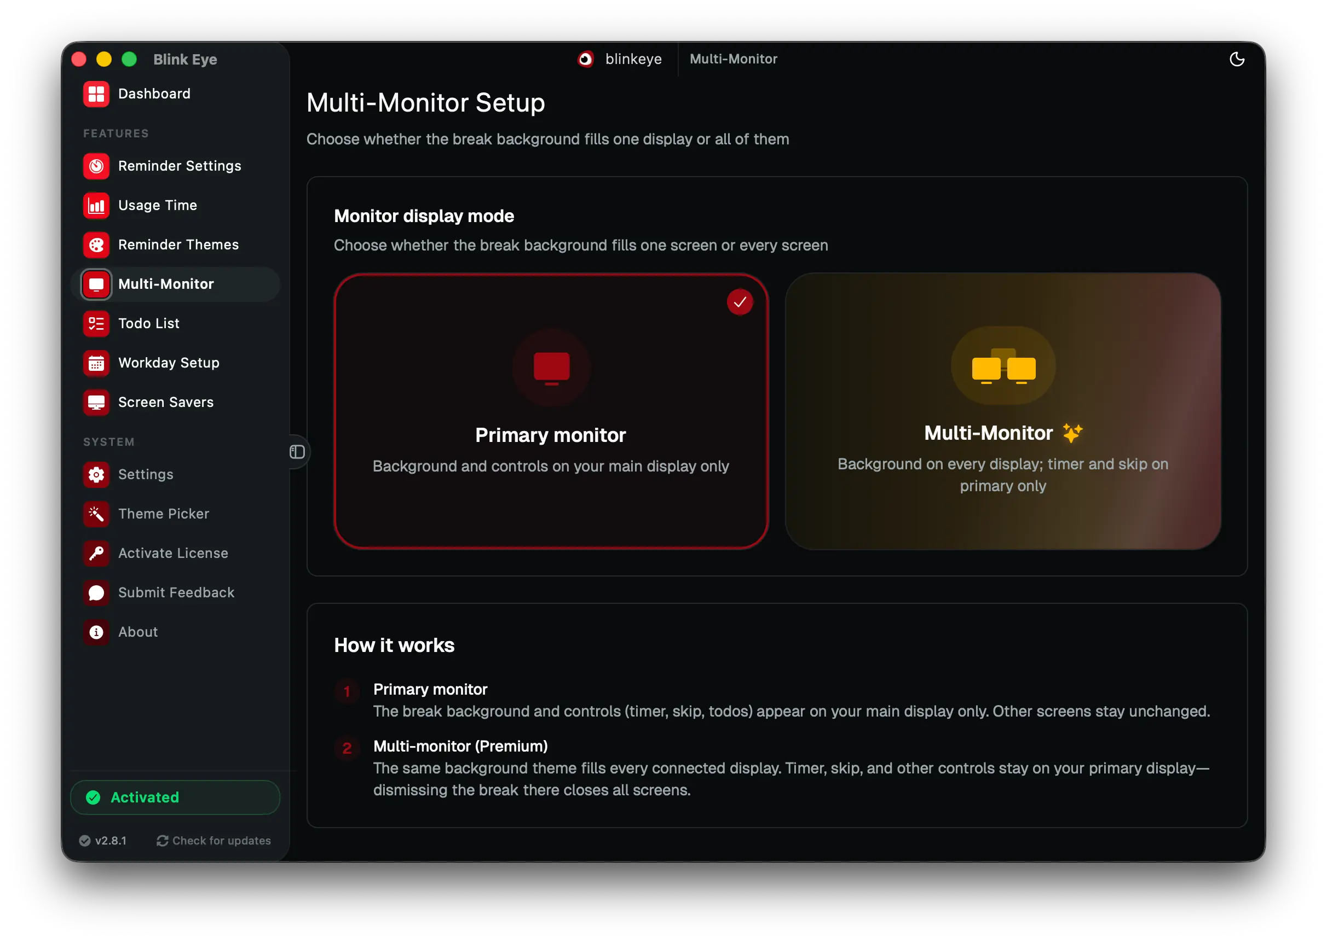Viewport: 1327px width, 943px height.
Task: Click the About info icon
Action: point(96,633)
